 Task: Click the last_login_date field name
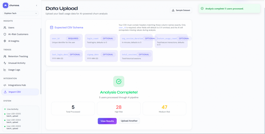coord(60,54)
